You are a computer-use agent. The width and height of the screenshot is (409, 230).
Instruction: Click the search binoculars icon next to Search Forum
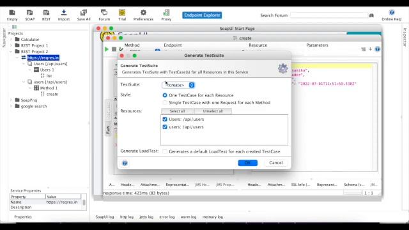(371, 15)
